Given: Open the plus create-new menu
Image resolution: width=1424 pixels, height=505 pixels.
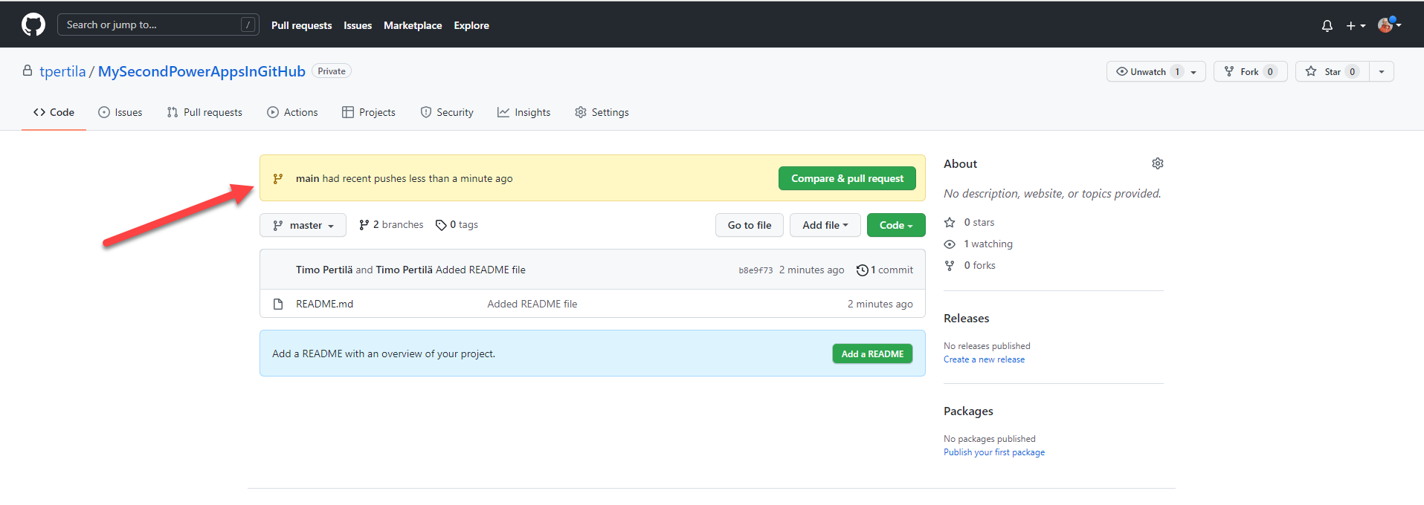Looking at the screenshot, I should [1355, 26].
